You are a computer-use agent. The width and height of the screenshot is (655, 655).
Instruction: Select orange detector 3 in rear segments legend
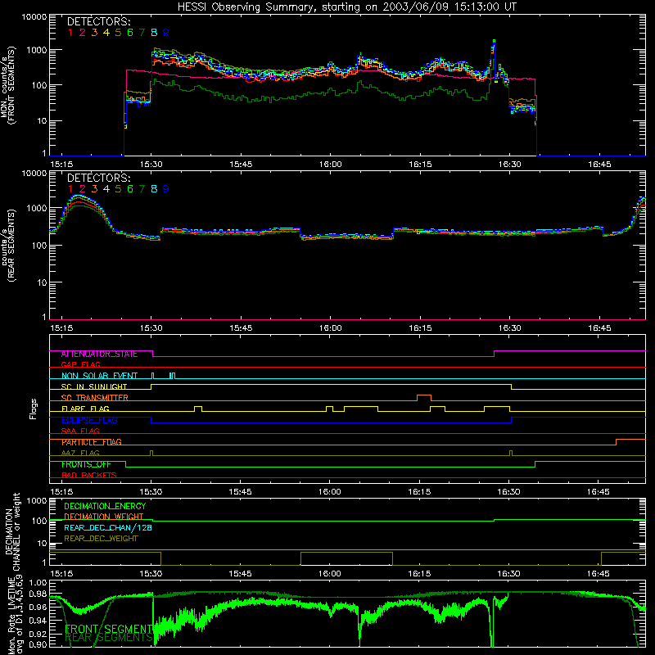pos(94,189)
